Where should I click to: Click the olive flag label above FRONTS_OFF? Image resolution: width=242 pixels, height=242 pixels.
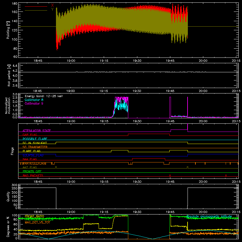tap(30, 168)
